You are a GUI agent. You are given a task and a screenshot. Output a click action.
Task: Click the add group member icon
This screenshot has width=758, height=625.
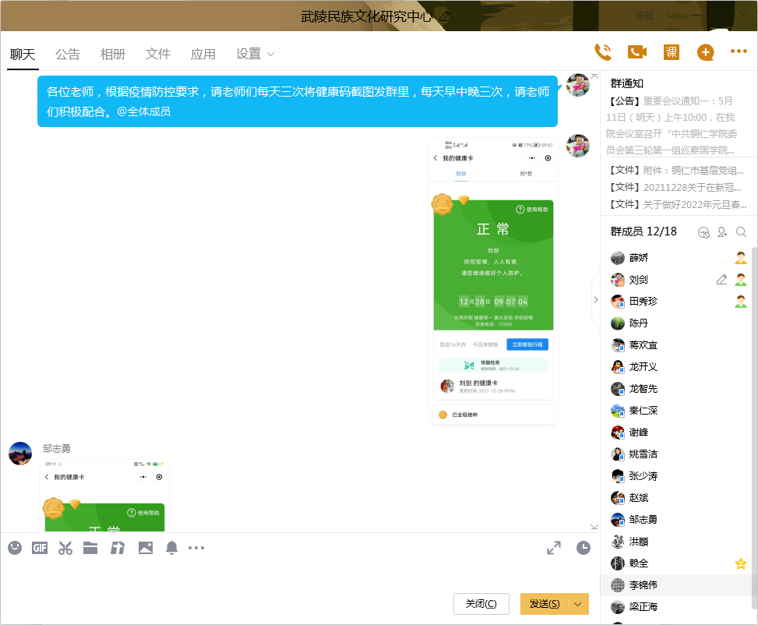coord(722,231)
